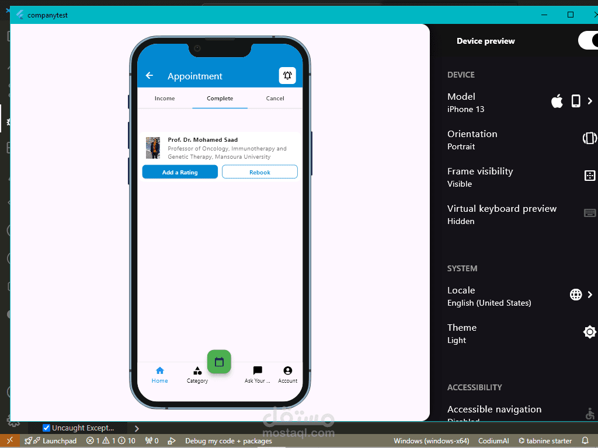Open the notifications bell in status bar
The height and width of the screenshot is (448, 598).
coord(585,441)
